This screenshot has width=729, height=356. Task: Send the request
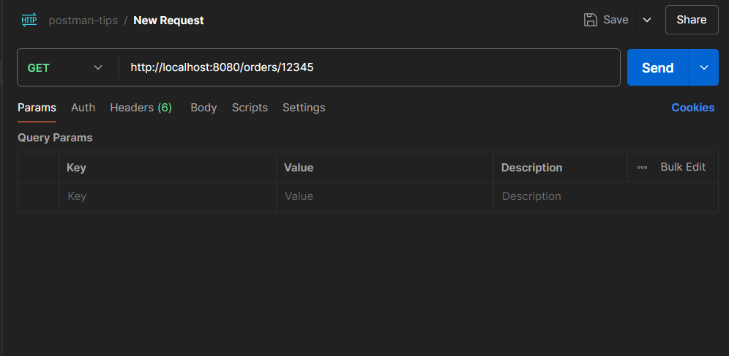[x=658, y=67]
